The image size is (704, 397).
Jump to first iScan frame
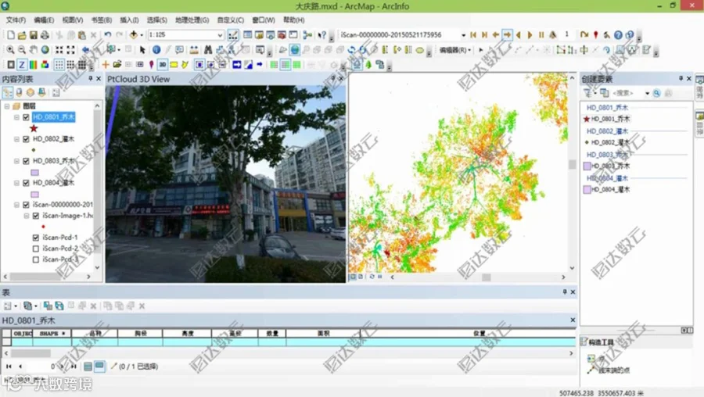473,35
